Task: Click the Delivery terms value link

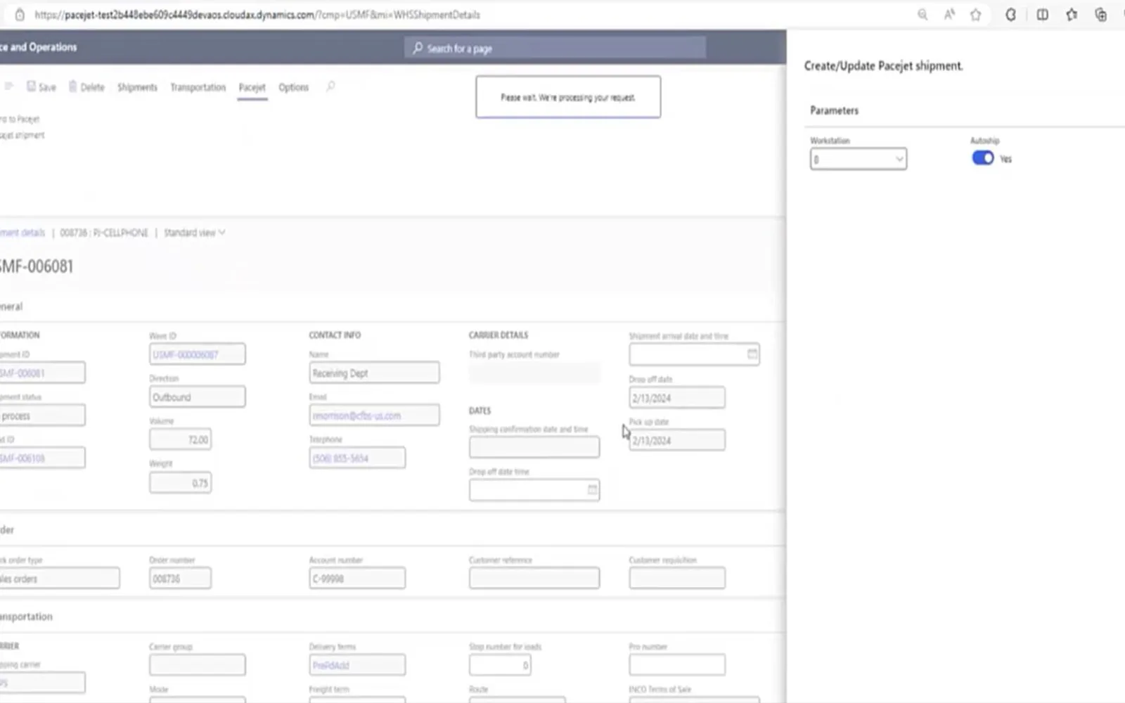Action: click(x=330, y=665)
